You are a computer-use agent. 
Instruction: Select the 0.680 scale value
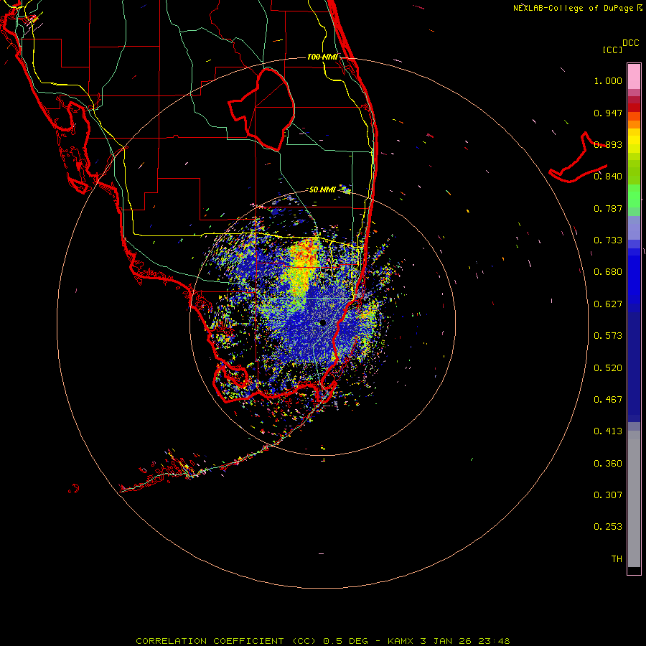point(608,272)
